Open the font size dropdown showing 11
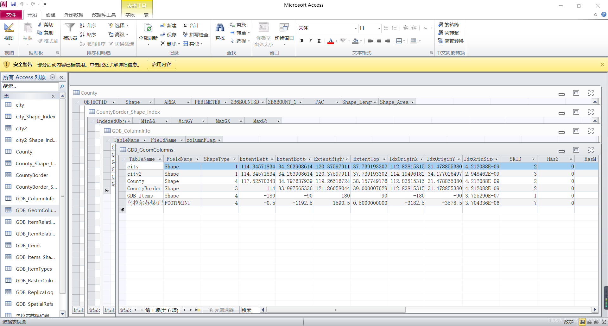Image resolution: width=608 pixels, height=326 pixels. (x=379, y=28)
